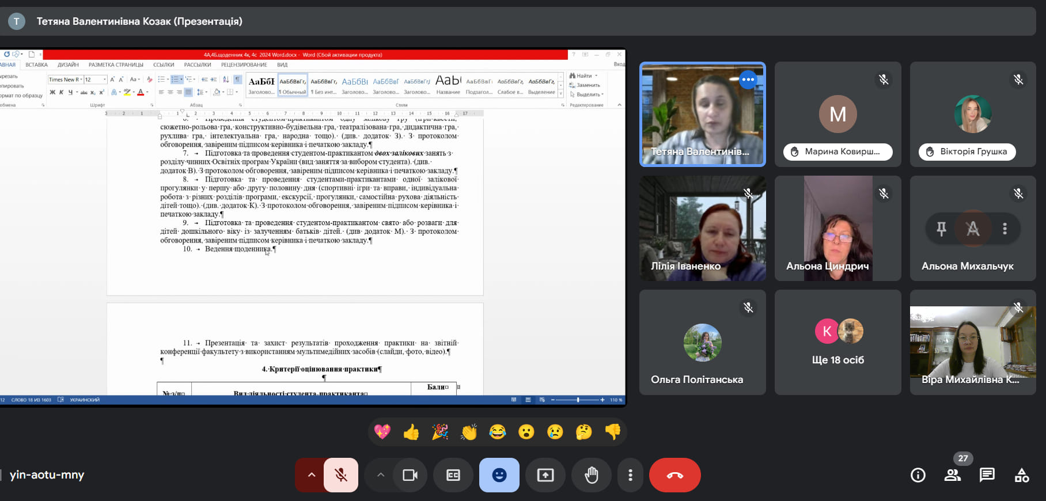Viewport: 1046px width, 501px height.
Task: Toggle captions in the Meet toolbar
Action: (x=453, y=475)
